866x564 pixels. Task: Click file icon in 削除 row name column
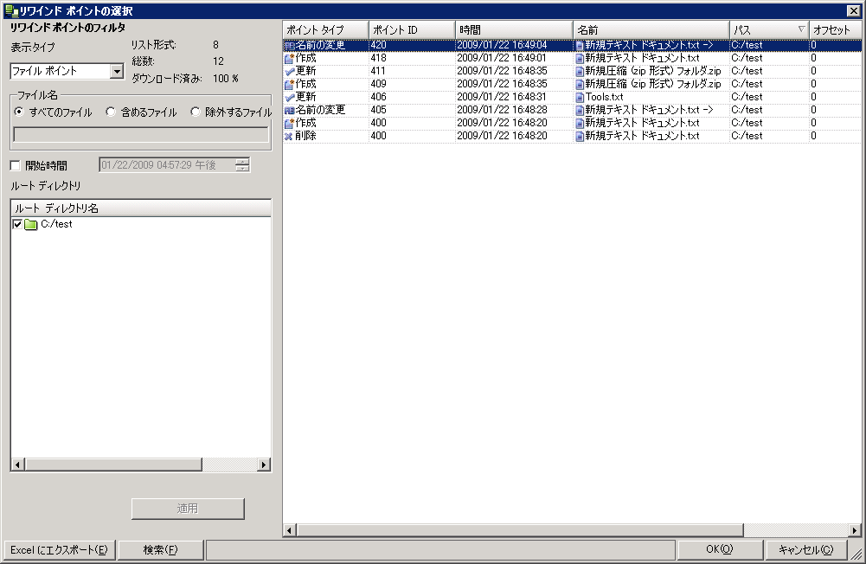(580, 136)
